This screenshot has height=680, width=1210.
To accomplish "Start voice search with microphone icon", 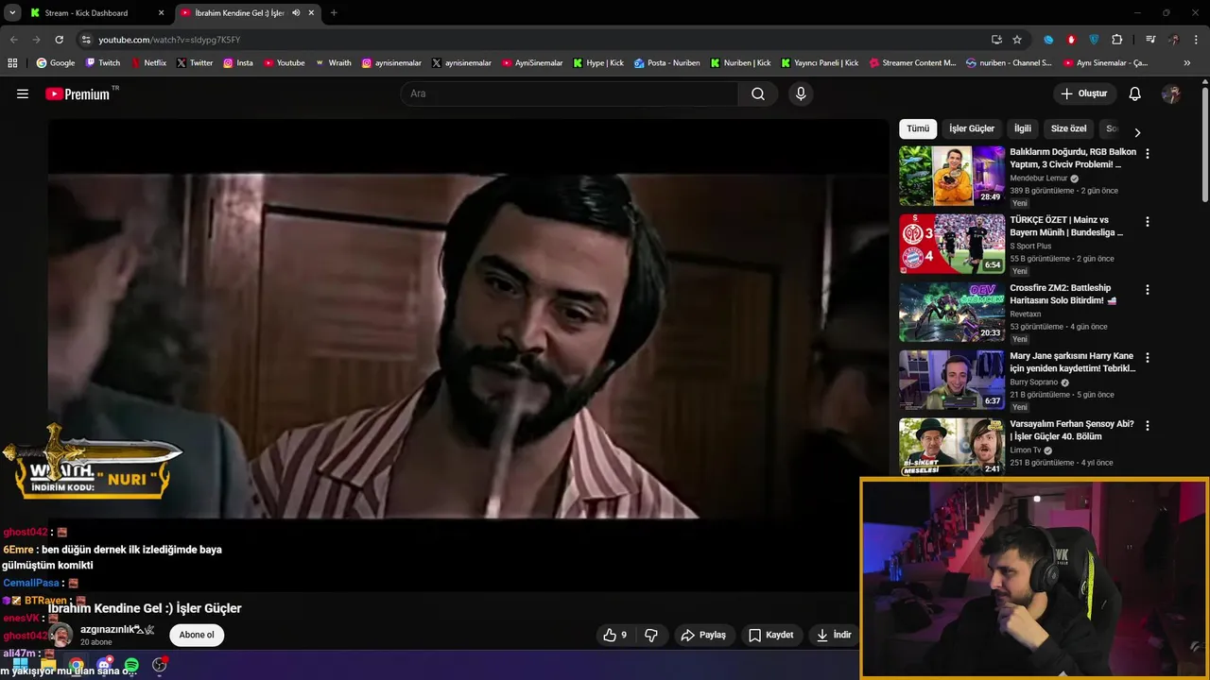I will click(801, 93).
